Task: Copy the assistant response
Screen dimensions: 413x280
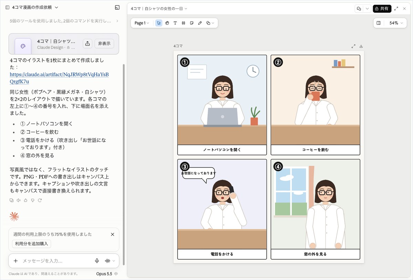Action: [x=12, y=200]
